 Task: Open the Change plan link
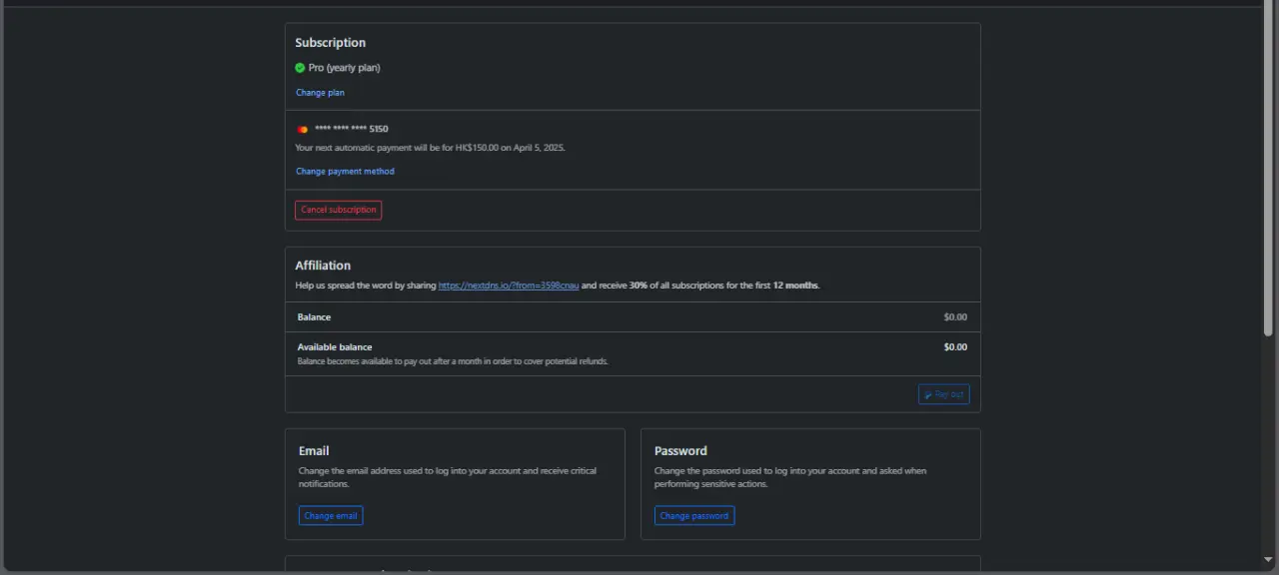click(x=320, y=93)
